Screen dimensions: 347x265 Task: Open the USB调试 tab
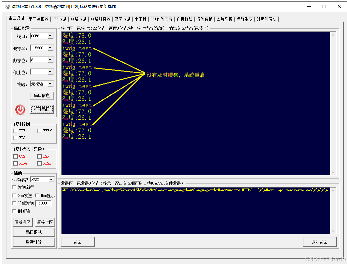pyautogui.click(x=60, y=19)
